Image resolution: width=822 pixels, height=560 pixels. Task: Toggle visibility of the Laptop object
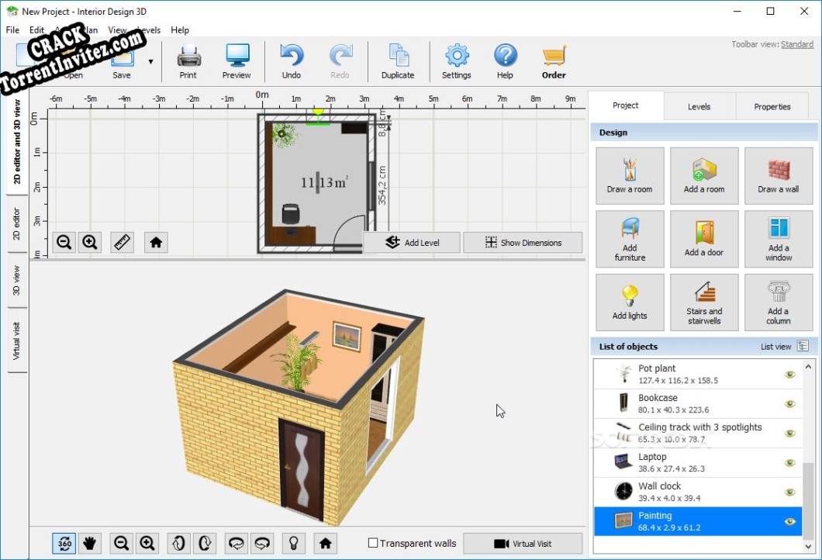pyautogui.click(x=789, y=461)
